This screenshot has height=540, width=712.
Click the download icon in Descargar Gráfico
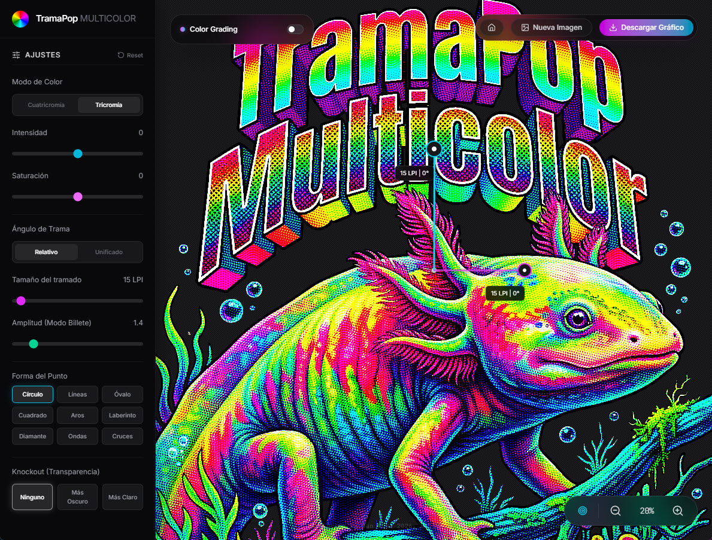pos(613,28)
